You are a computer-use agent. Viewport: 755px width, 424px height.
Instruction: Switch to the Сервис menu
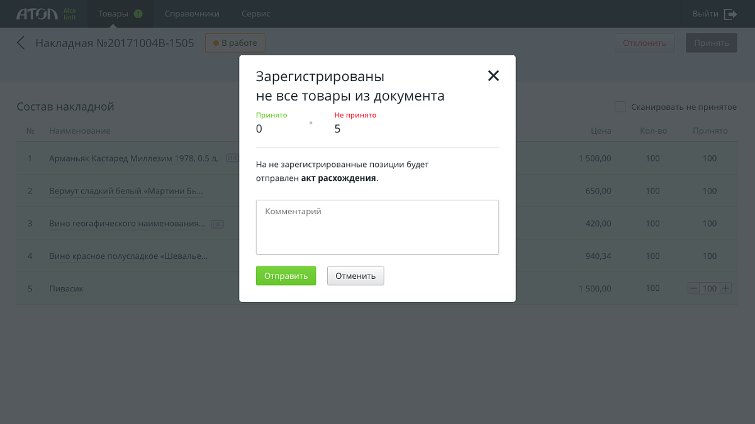pyautogui.click(x=255, y=14)
